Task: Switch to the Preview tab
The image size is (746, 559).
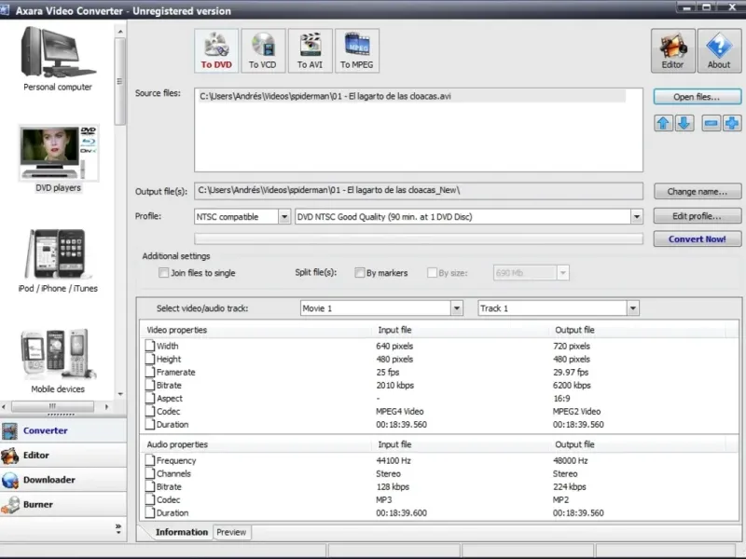Action: [x=231, y=532]
